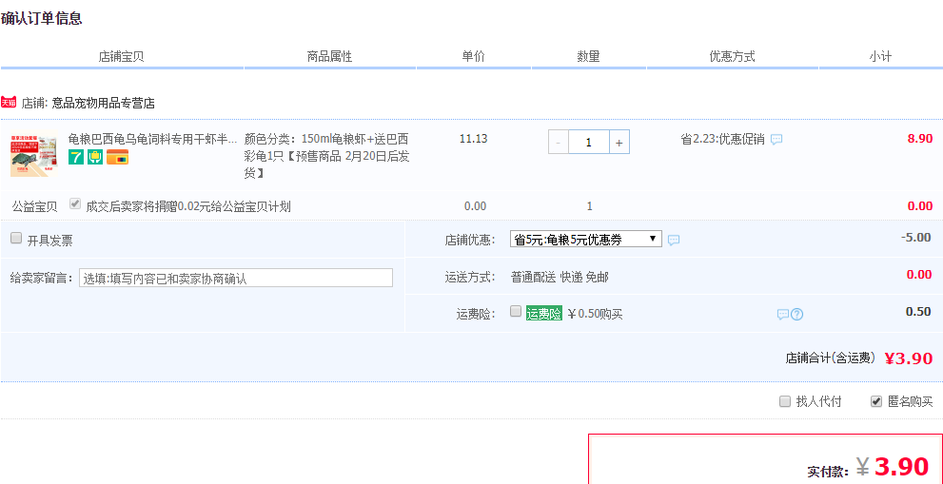Click the 实付款 amount 3.90
The height and width of the screenshot is (484, 943).
coord(901,467)
